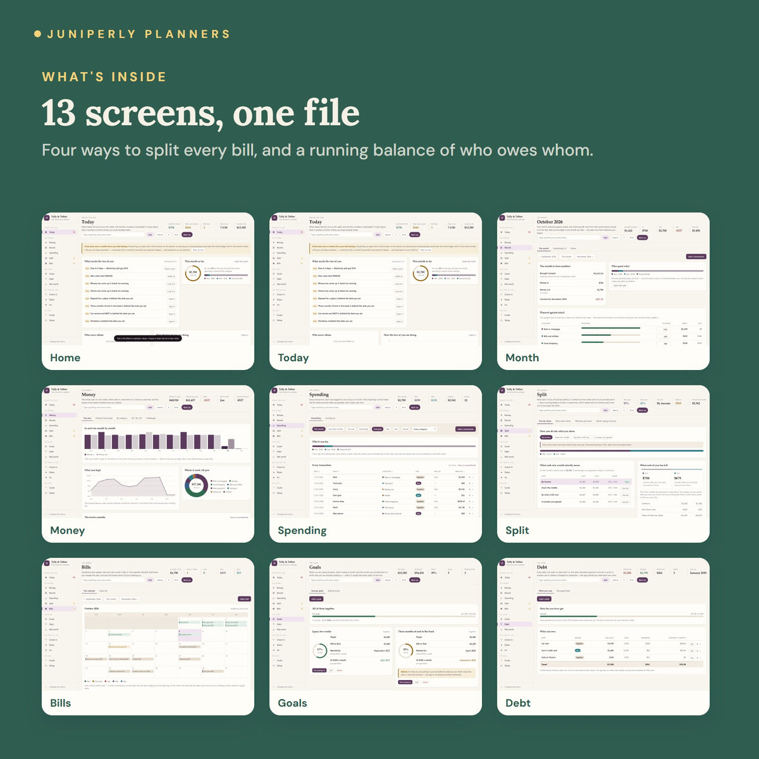The height and width of the screenshot is (759, 759).
Task: Focus the quick-entry text field in Home screen
Action: click(x=114, y=235)
